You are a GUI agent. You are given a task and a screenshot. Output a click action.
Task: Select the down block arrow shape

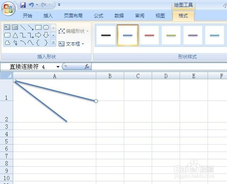pyautogui.click(x=46, y=35)
